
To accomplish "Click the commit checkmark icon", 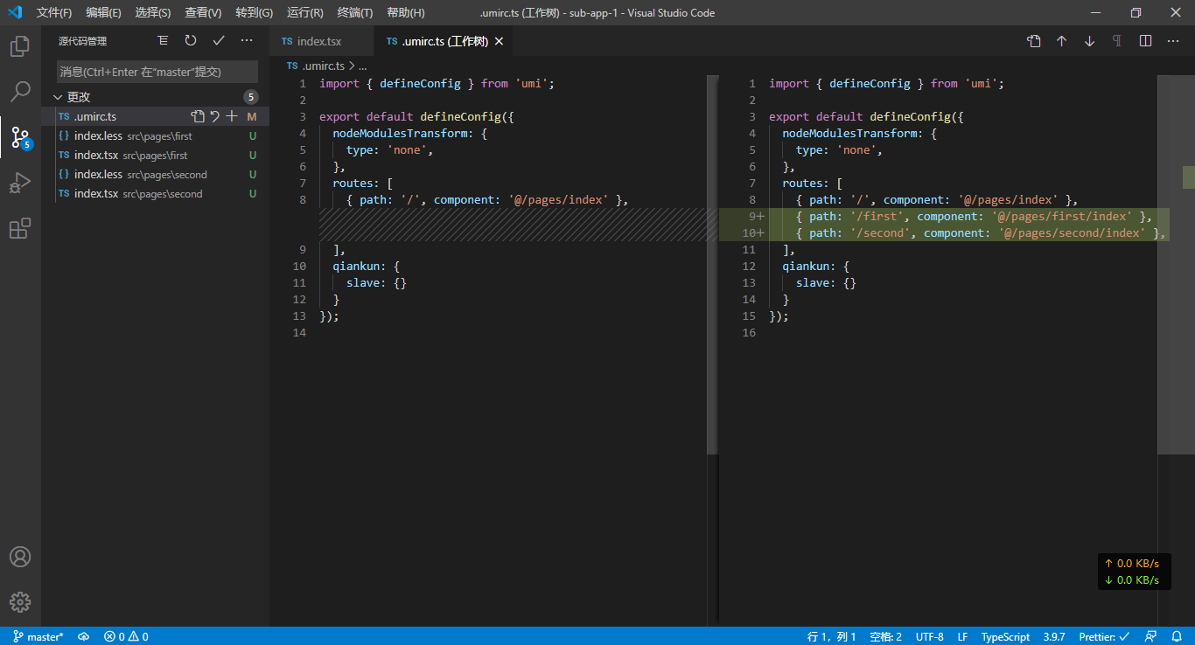I will (219, 41).
